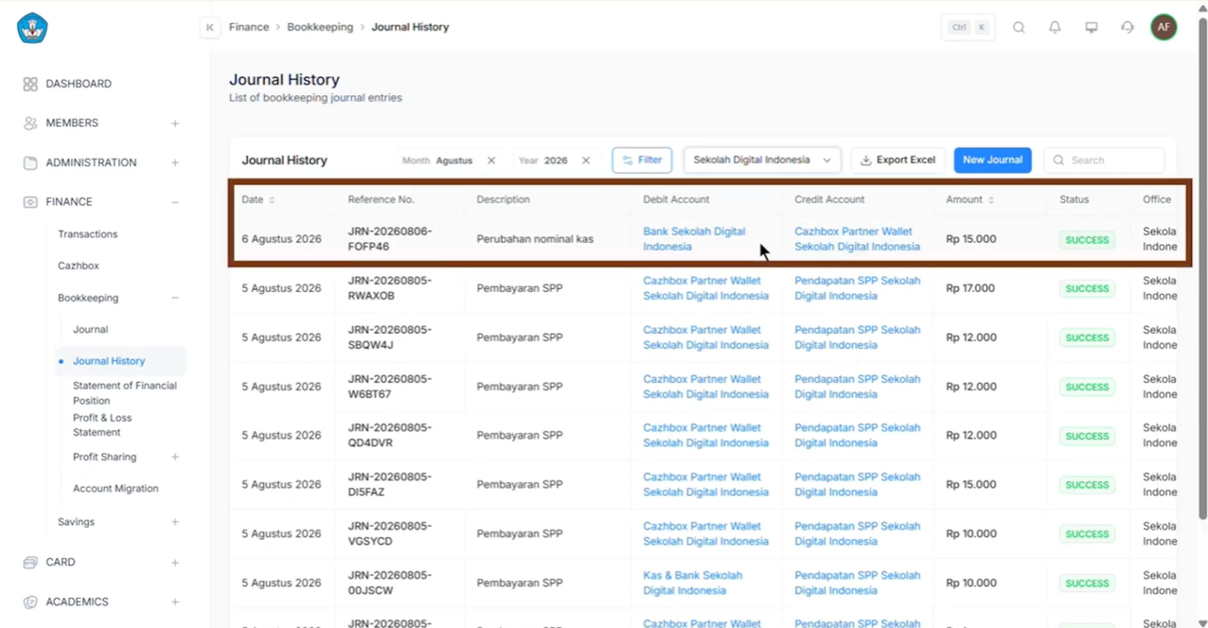Click the Filter button

[x=641, y=160]
